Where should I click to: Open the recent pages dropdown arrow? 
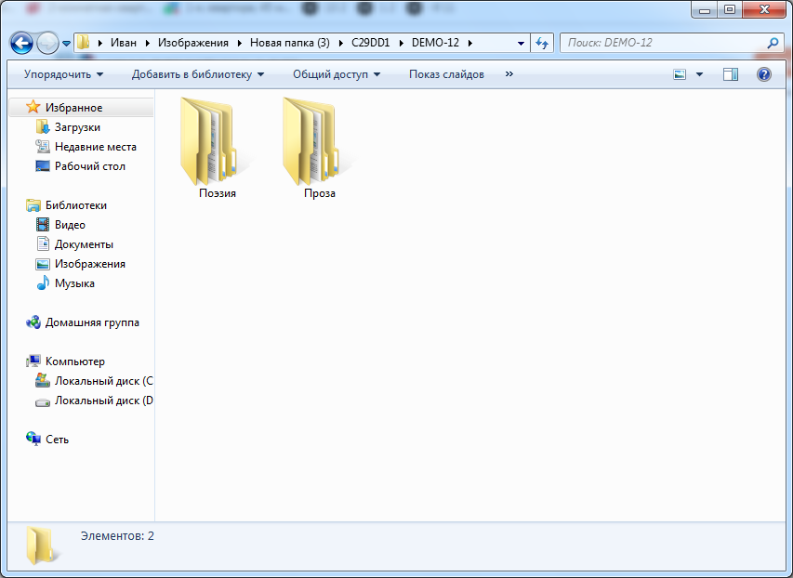coord(66,44)
